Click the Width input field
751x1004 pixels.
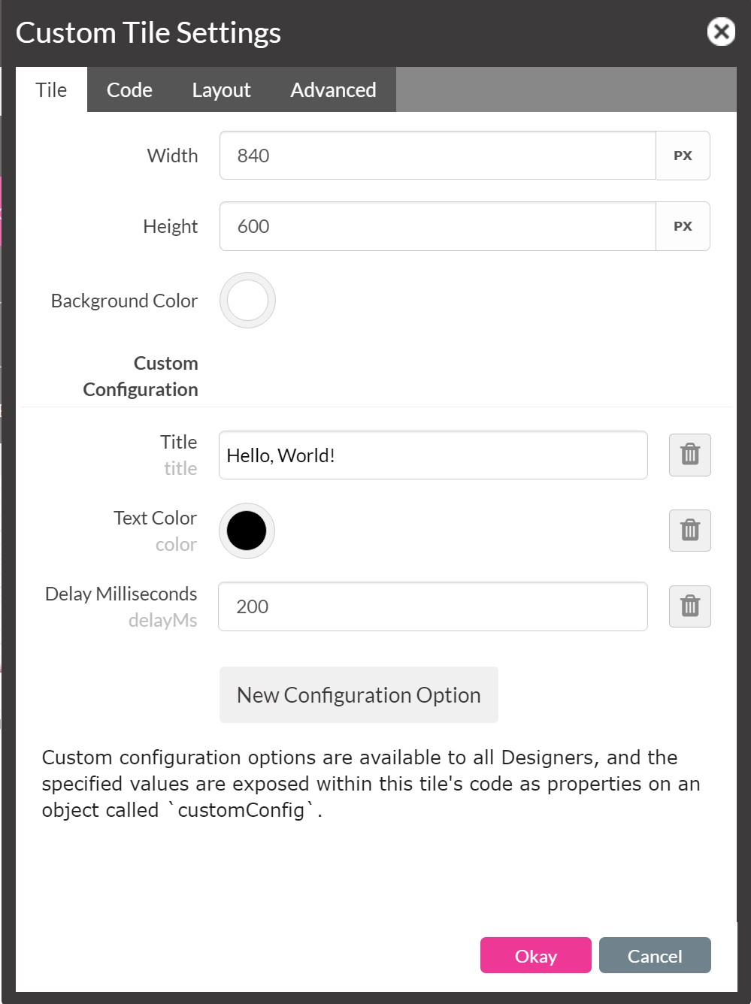[x=438, y=156]
